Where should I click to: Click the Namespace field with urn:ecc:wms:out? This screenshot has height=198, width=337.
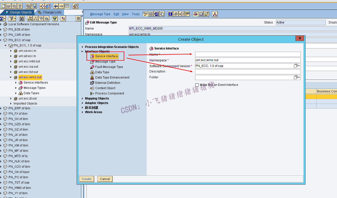(248, 60)
